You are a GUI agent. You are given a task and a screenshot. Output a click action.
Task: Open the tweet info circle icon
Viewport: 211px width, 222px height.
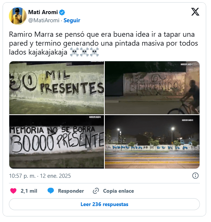pos(195,176)
